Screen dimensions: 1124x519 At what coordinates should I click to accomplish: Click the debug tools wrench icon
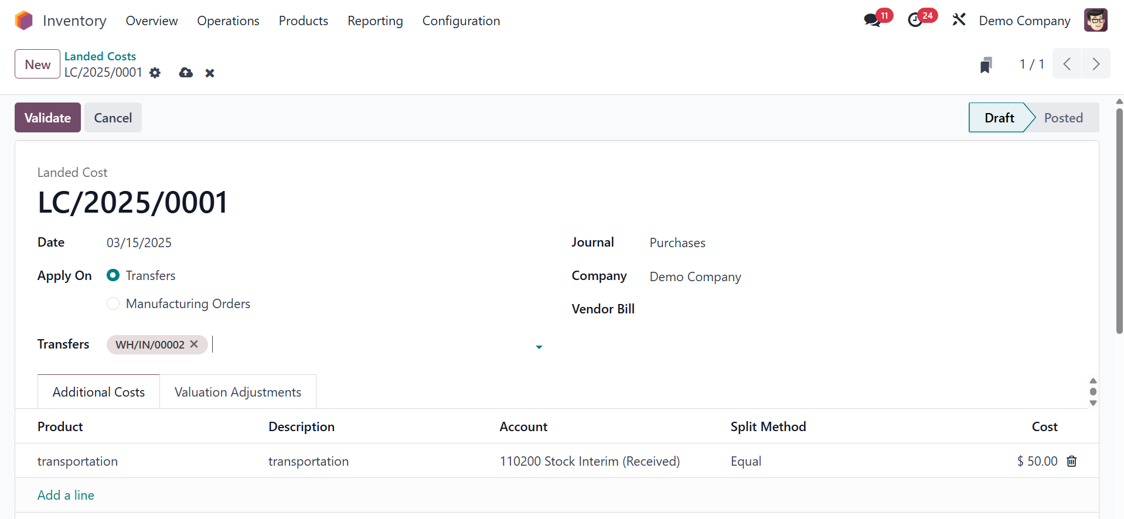[959, 21]
